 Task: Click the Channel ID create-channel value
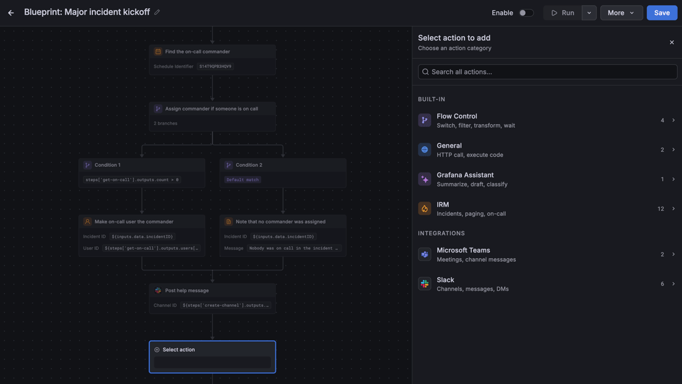click(x=225, y=306)
